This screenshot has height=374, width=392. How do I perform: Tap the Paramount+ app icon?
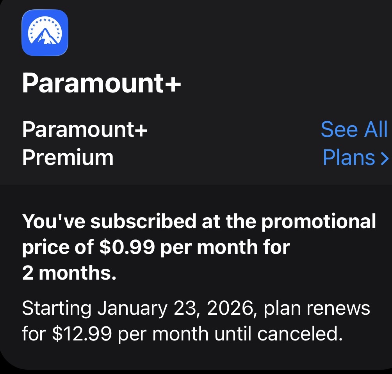pyautogui.click(x=45, y=33)
